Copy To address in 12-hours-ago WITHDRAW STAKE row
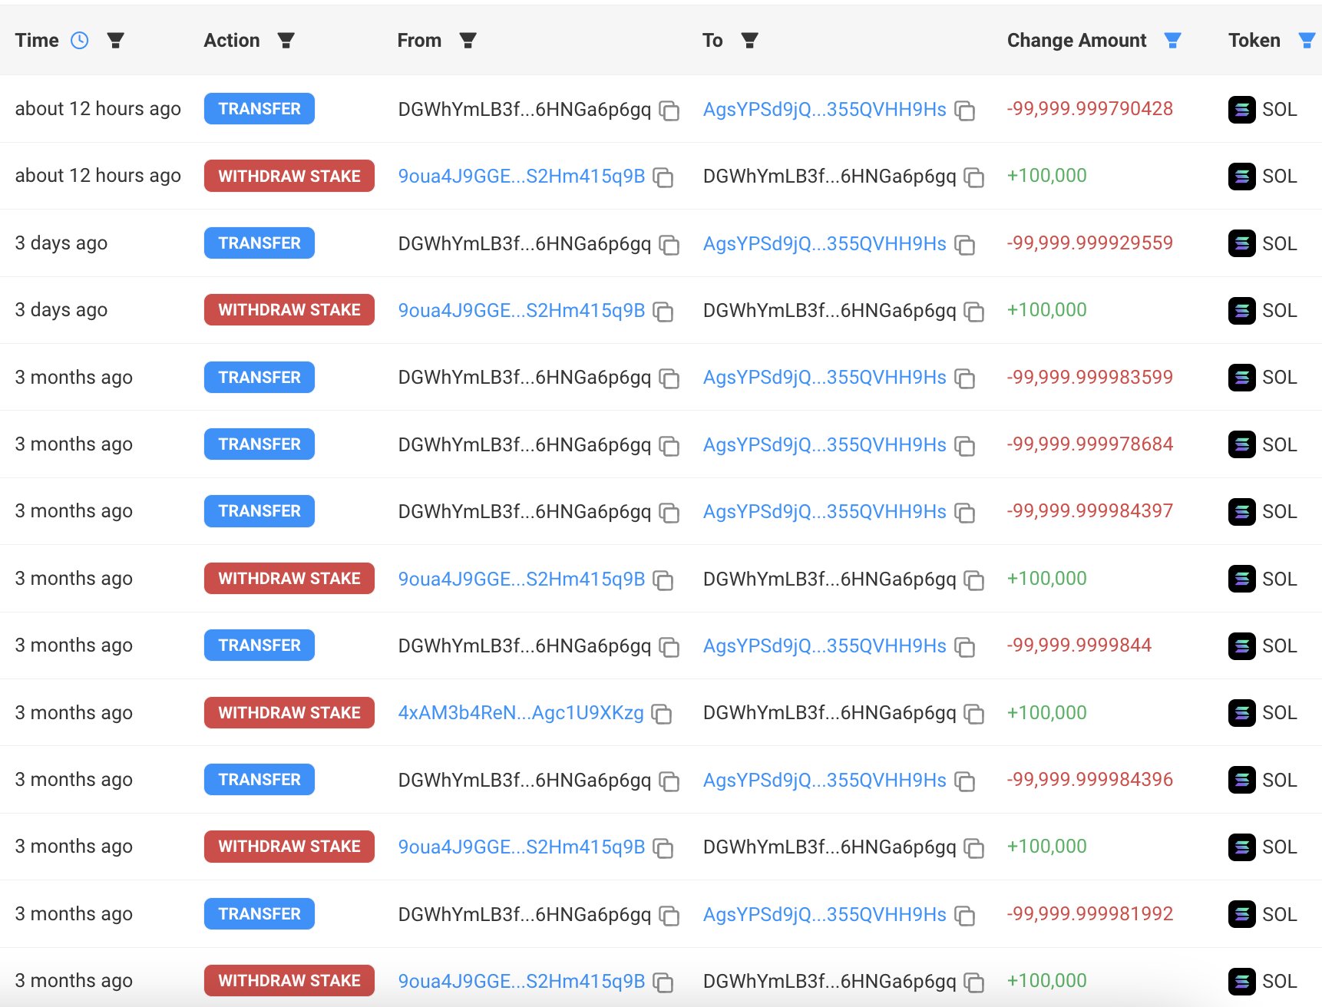This screenshot has height=1007, width=1322. 974,177
